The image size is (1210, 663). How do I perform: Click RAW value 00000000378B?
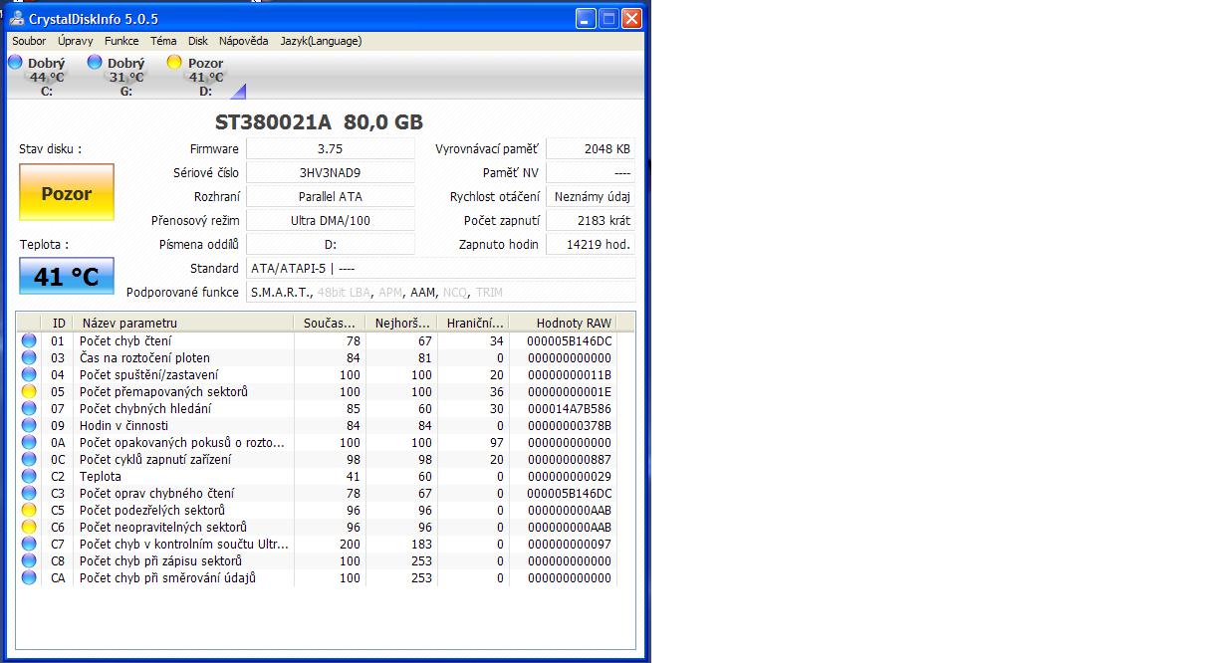[569, 425]
